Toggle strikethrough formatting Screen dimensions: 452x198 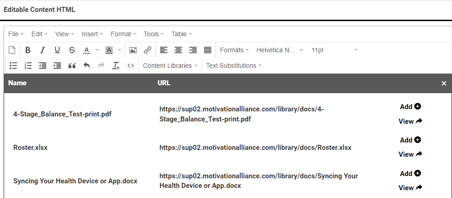pyautogui.click(x=72, y=50)
